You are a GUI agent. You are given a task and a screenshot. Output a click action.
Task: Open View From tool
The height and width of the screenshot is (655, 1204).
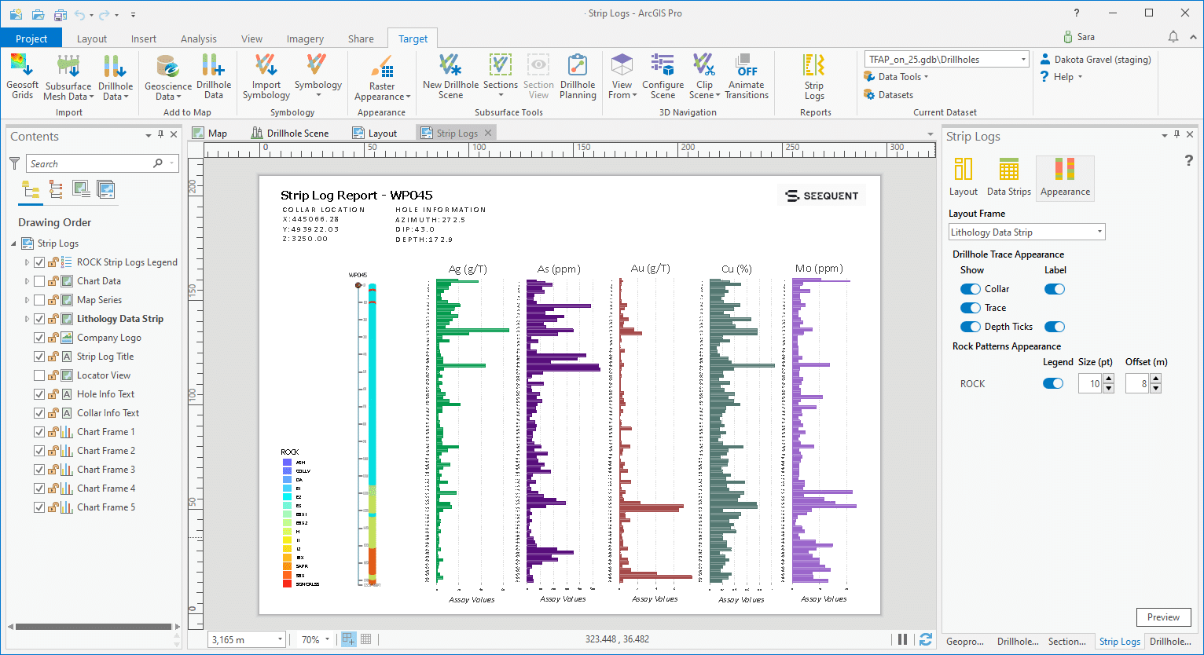point(621,76)
